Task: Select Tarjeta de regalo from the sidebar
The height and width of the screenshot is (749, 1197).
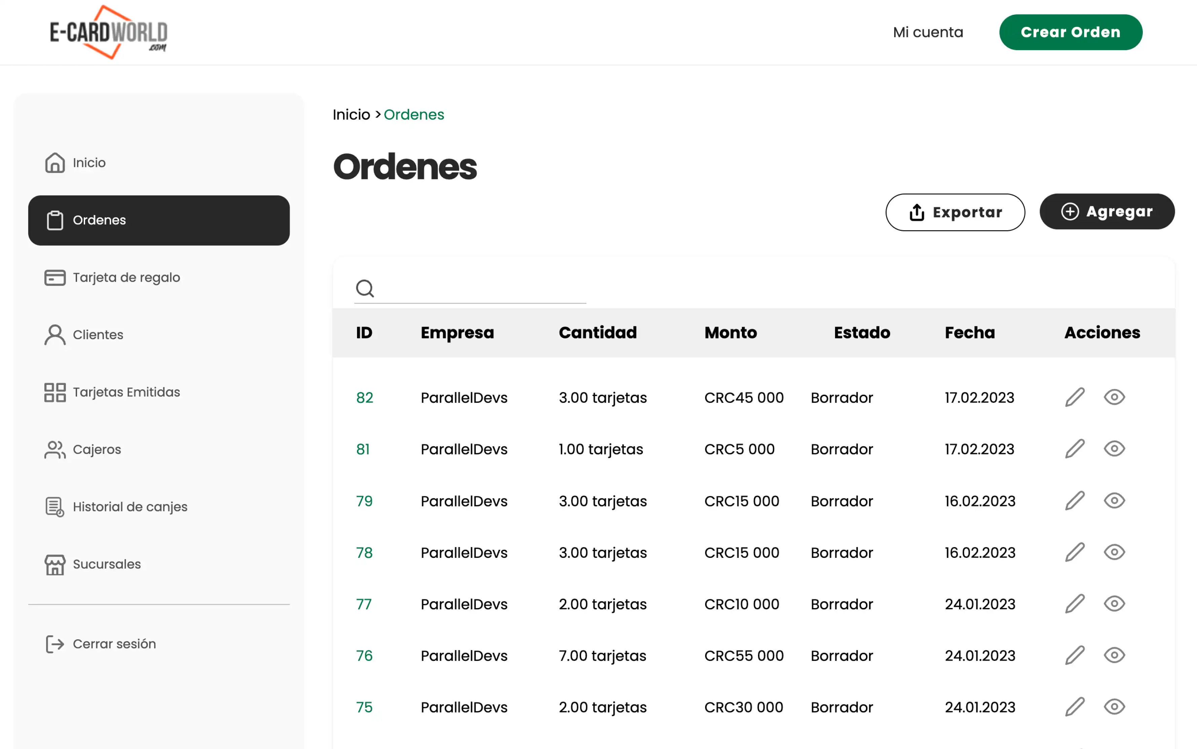Action: click(126, 277)
